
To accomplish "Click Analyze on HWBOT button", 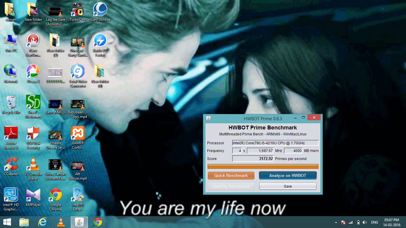I will [x=288, y=175].
